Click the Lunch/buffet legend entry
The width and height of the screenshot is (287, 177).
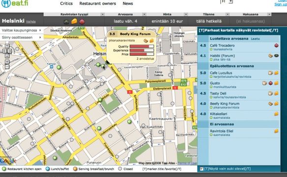(57, 169)
